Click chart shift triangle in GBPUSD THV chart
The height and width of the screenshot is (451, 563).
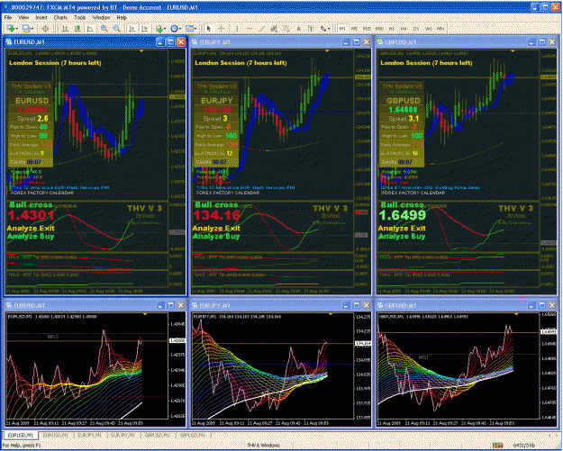point(513,51)
